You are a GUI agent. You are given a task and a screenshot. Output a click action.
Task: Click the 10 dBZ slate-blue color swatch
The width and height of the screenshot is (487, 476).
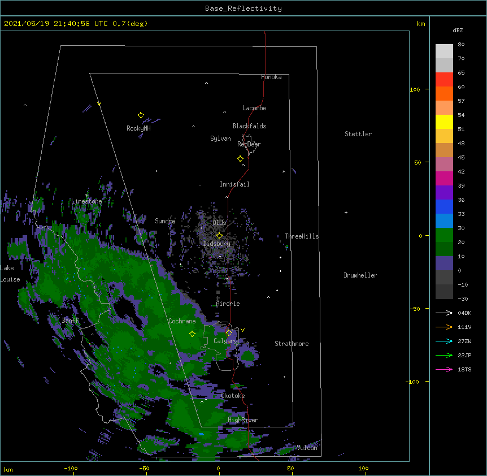(444, 263)
